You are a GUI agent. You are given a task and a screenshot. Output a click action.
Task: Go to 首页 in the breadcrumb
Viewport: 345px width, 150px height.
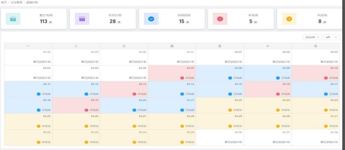4,2
